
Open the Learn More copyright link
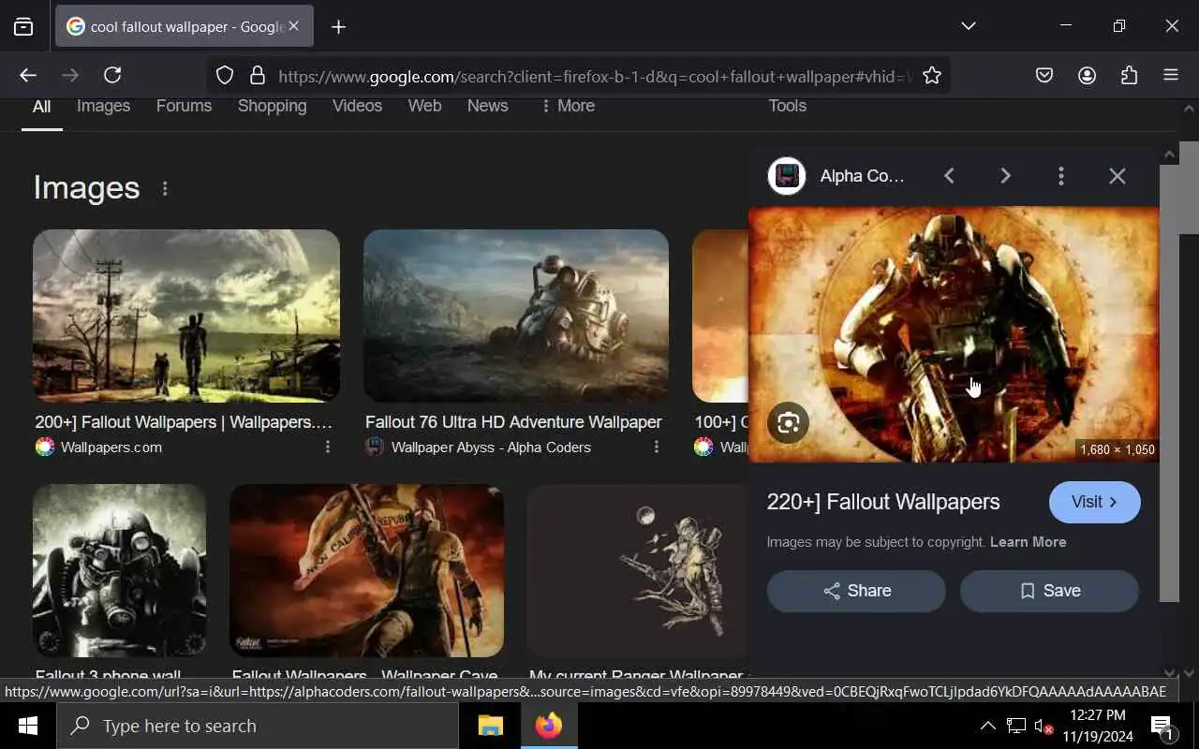(x=1028, y=542)
